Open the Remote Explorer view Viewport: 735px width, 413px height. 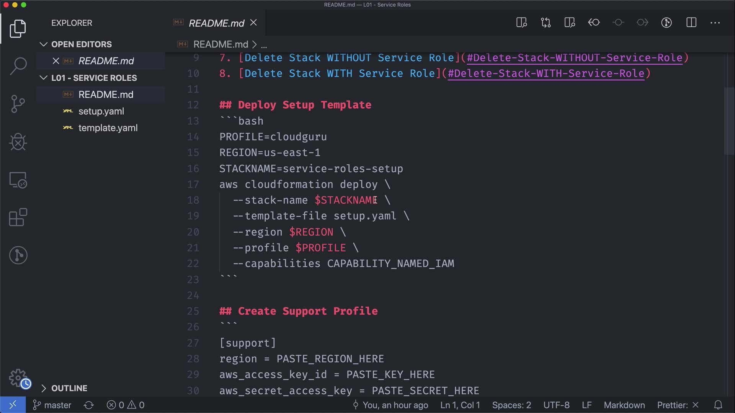click(x=18, y=180)
